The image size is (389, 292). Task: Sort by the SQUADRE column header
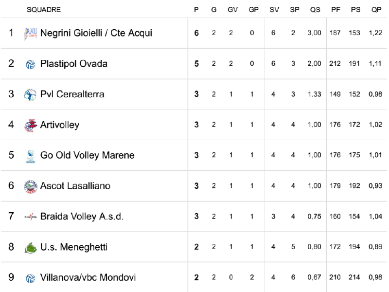coord(44,10)
